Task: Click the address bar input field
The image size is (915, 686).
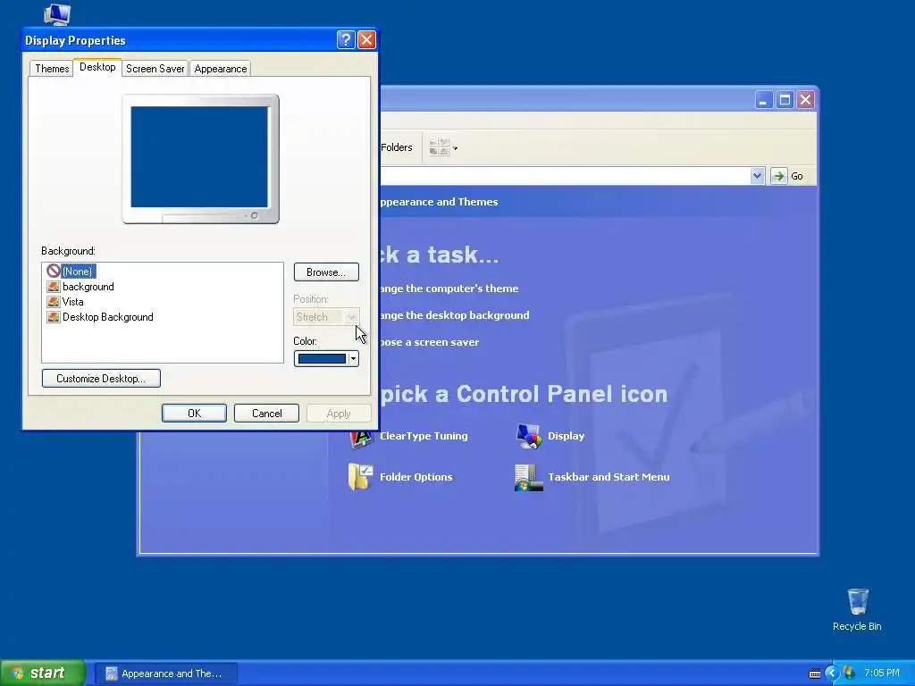Action: click(x=565, y=176)
